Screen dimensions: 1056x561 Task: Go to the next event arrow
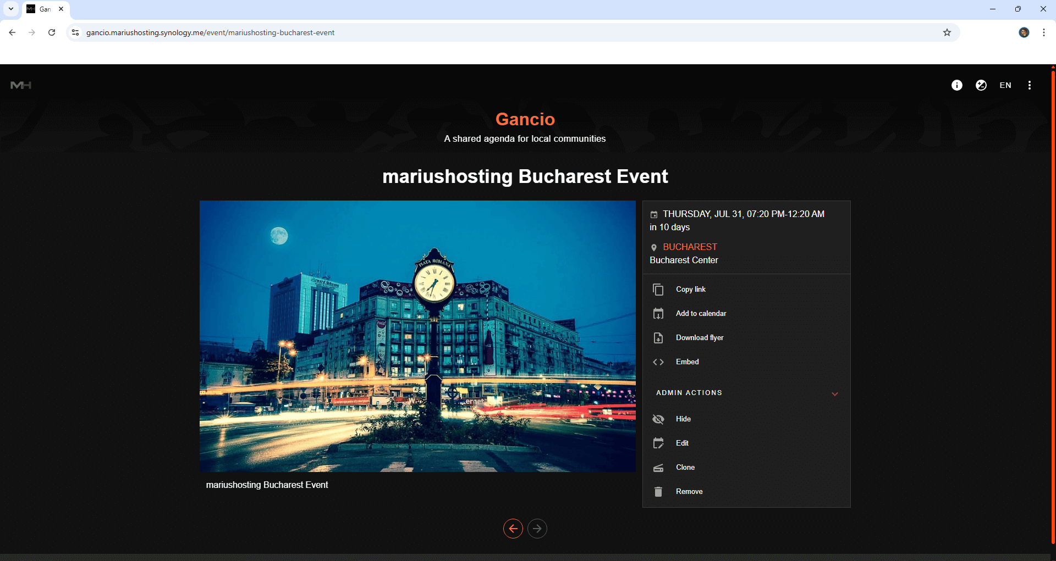(537, 529)
